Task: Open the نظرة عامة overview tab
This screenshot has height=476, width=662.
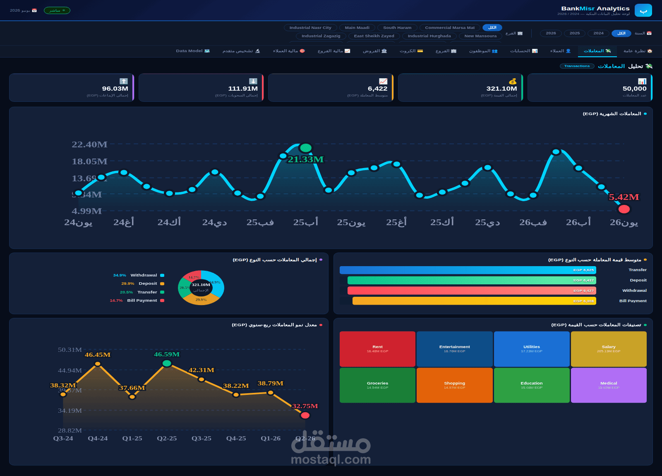Action: coord(638,51)
